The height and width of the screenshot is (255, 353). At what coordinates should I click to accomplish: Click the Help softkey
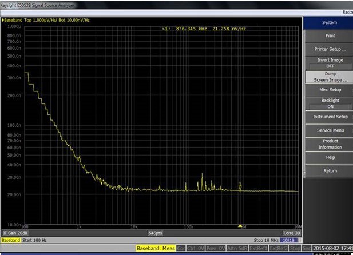[x=330, y=158]
